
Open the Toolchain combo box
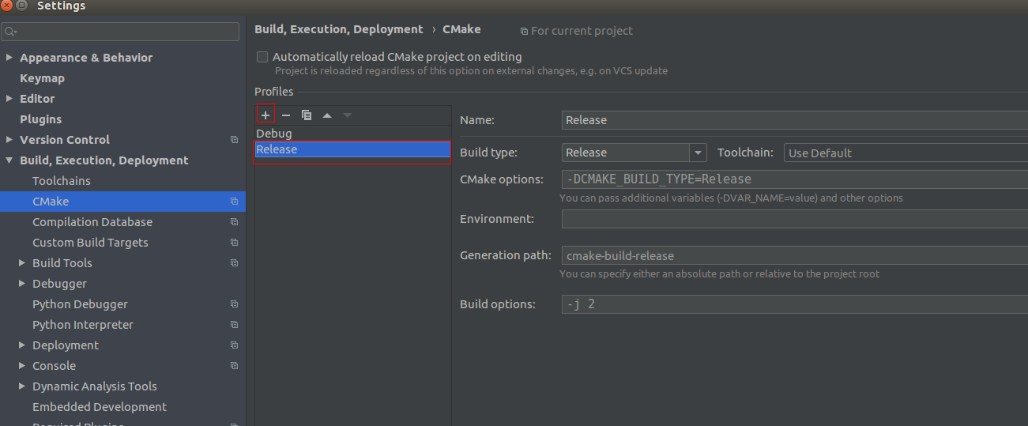coord(906,153)
